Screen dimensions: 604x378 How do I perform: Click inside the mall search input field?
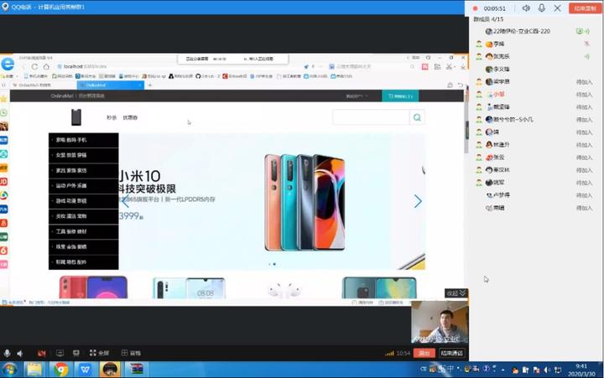coord(370,117)
